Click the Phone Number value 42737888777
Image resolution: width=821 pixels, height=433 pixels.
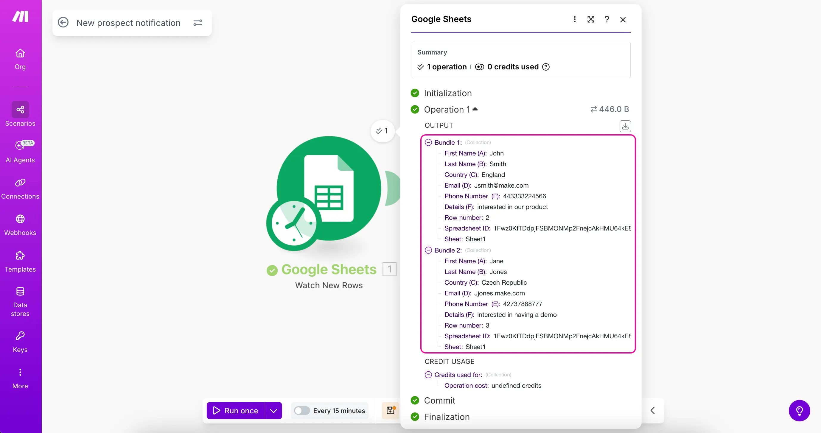point(523,304)
